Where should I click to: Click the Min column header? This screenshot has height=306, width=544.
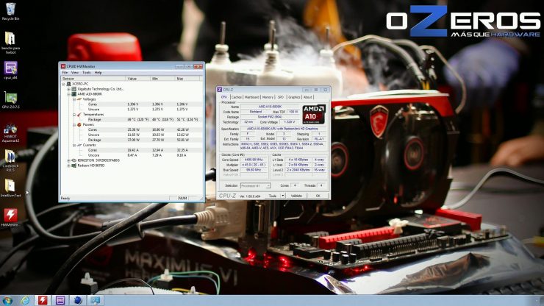coord(162,79)
